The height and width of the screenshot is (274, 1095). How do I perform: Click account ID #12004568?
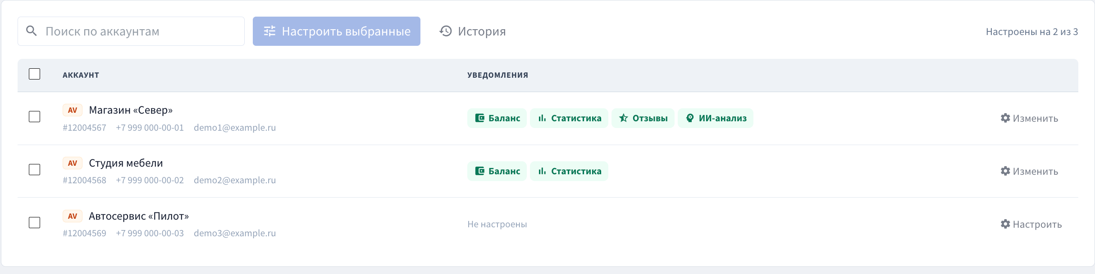pos(84,180)
